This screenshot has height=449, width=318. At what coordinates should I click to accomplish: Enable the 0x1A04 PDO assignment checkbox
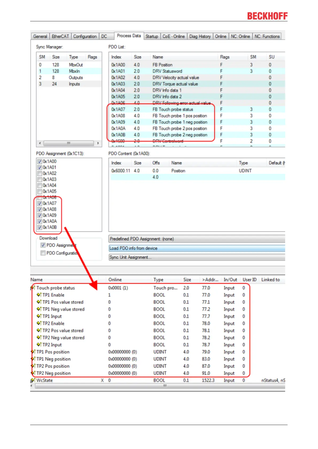[40, 186]
